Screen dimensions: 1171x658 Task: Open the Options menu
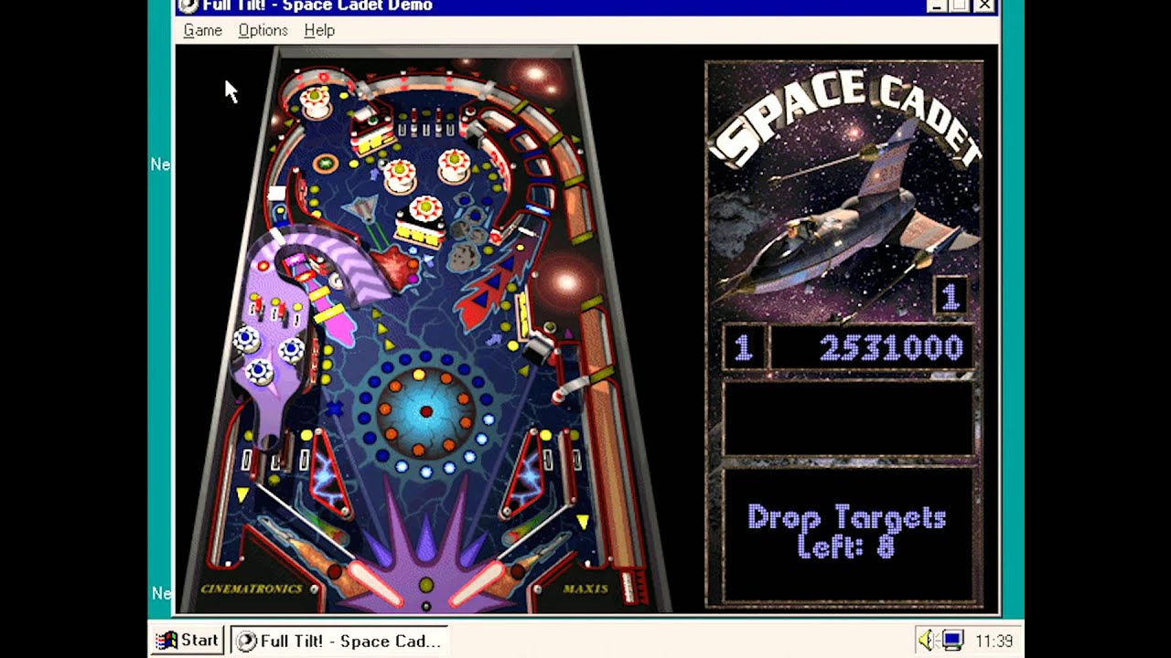pyautogui.click(x=263, y=30)
